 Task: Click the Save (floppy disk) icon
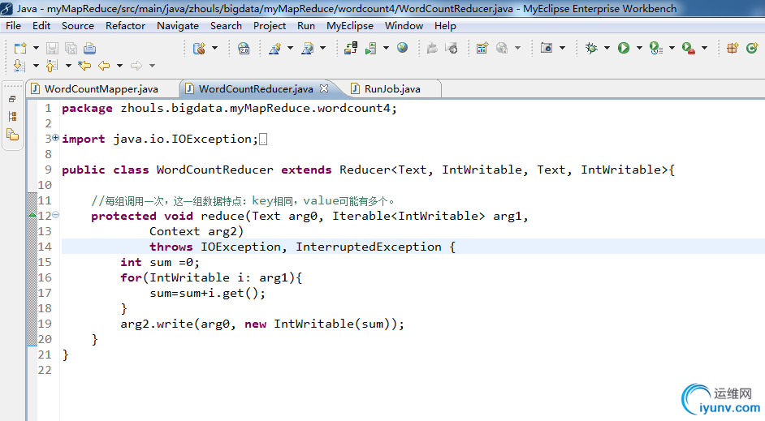52,48
